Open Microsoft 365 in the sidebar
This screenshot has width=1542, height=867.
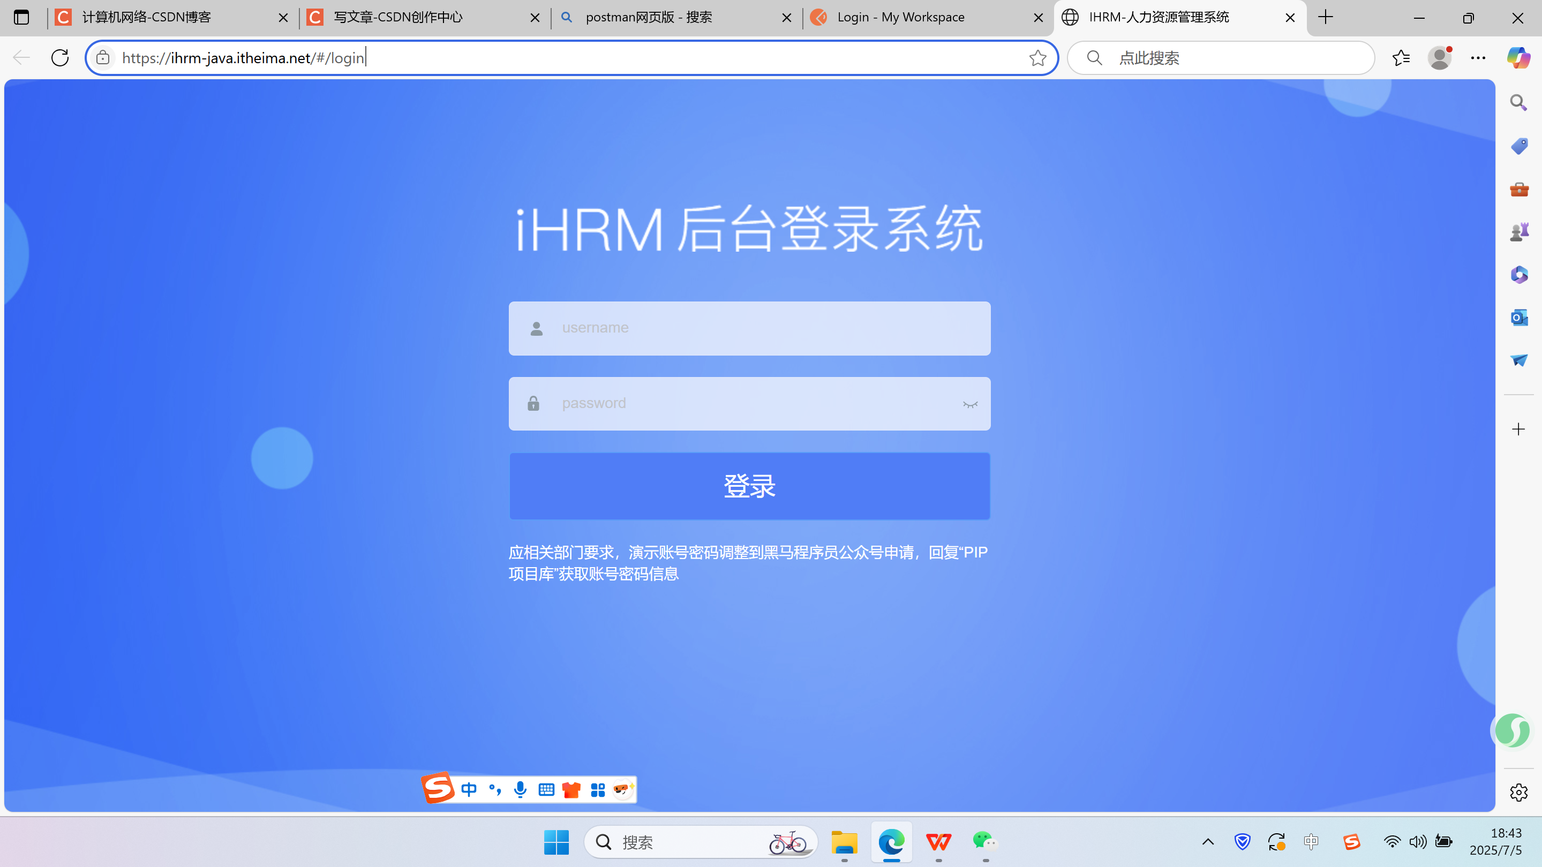point(1520,275)
